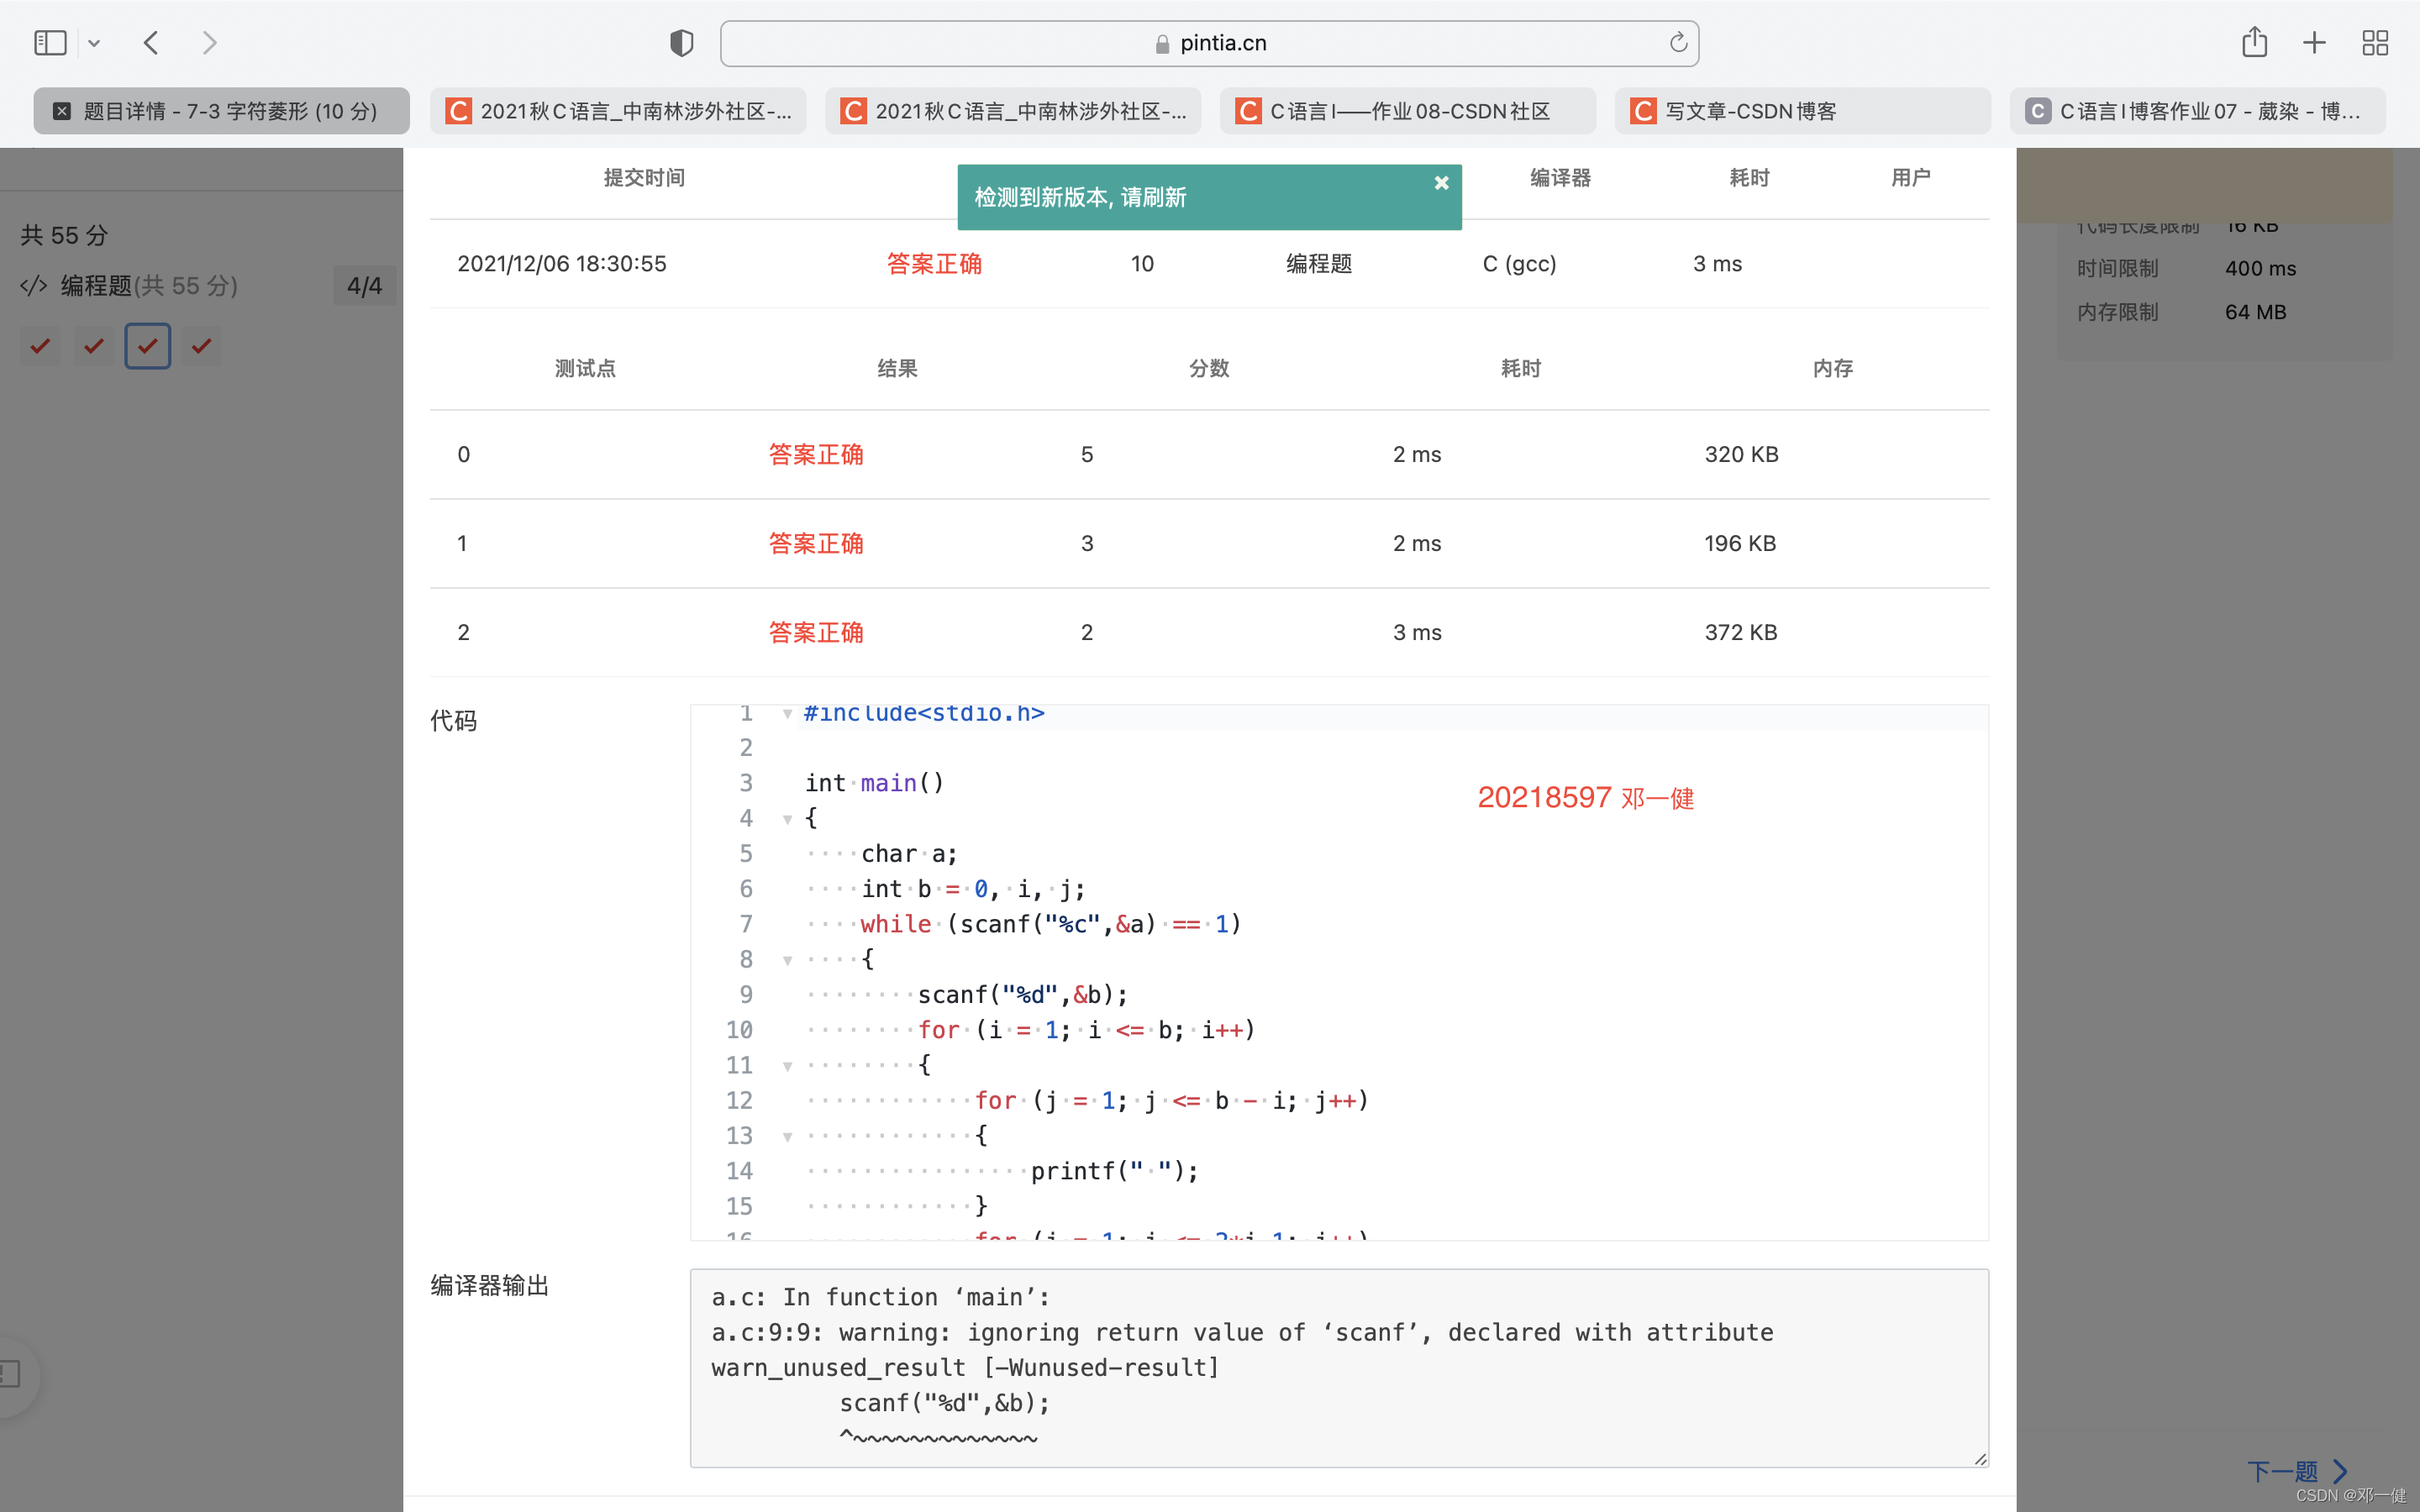Click the code brackets icon beside 编程题
This screenshot has height=1512, width=2420.
pyautogui.click(x=34, y=286)
